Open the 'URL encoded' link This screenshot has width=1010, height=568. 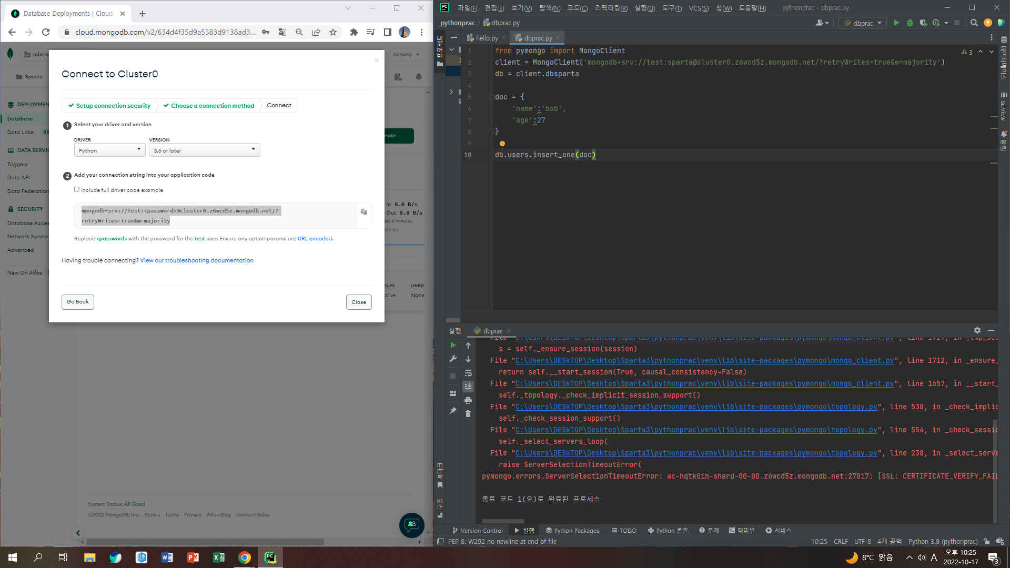point(315,239)
